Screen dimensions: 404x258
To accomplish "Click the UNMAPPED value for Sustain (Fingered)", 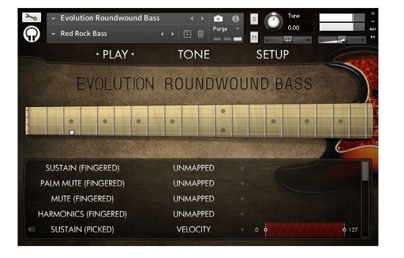I will coord(194,168).
